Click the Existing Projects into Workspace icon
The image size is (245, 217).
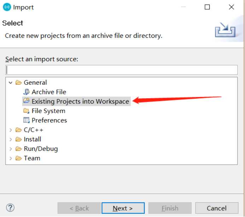point(26,101)
